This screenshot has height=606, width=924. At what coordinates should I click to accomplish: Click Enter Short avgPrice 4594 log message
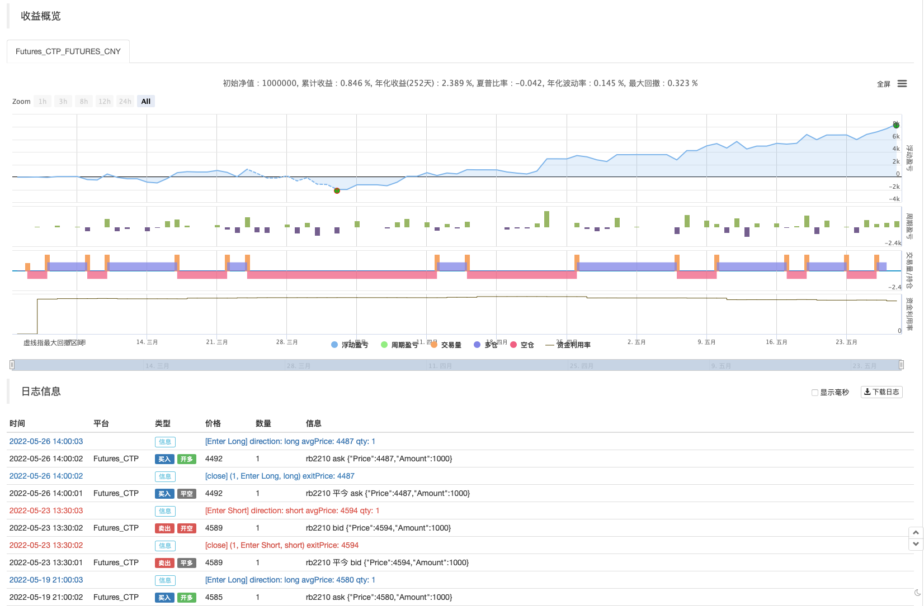pos(293,510)
